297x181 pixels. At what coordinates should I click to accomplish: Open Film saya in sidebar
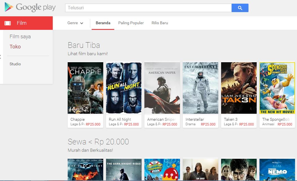pos(20,37)
